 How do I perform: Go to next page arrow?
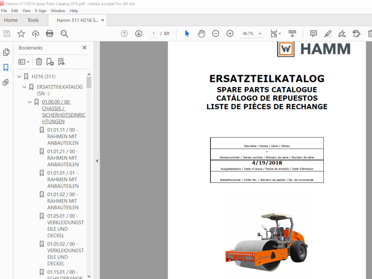click(x=139, y=34)
